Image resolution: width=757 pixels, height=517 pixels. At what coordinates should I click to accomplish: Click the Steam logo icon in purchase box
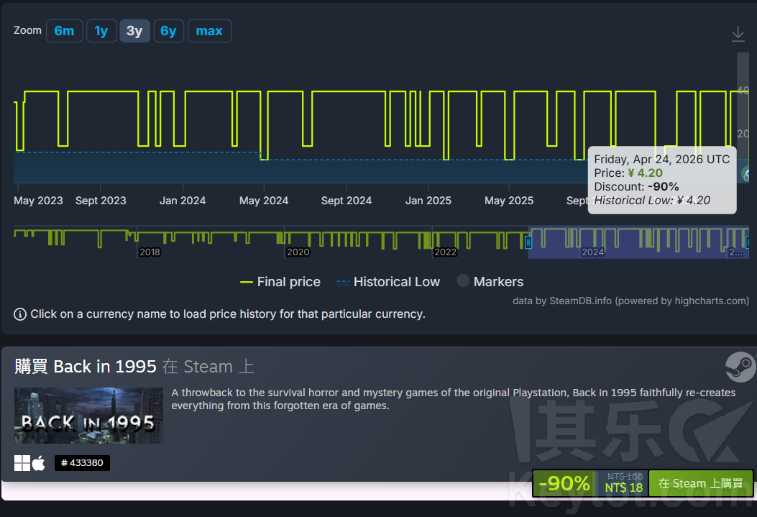pyautogui.click(x=740, y=367)
